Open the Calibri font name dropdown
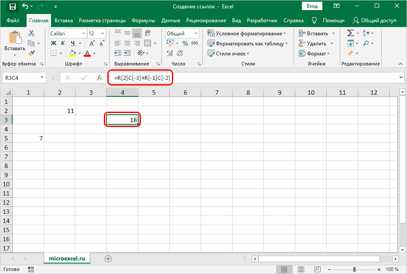Image resolution: width=407 pixels, height=274 pixels. (x=82, y=33)
